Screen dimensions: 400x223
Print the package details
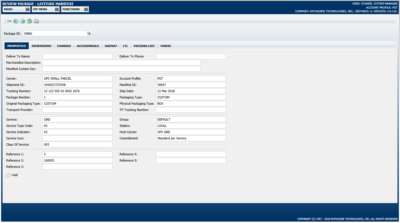36,21
